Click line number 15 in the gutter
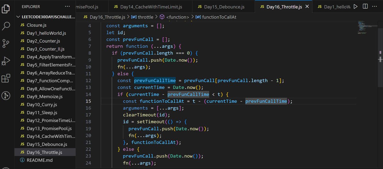This screenshot has height=169, width=383. pyautogui.click(x=88, y=101)
